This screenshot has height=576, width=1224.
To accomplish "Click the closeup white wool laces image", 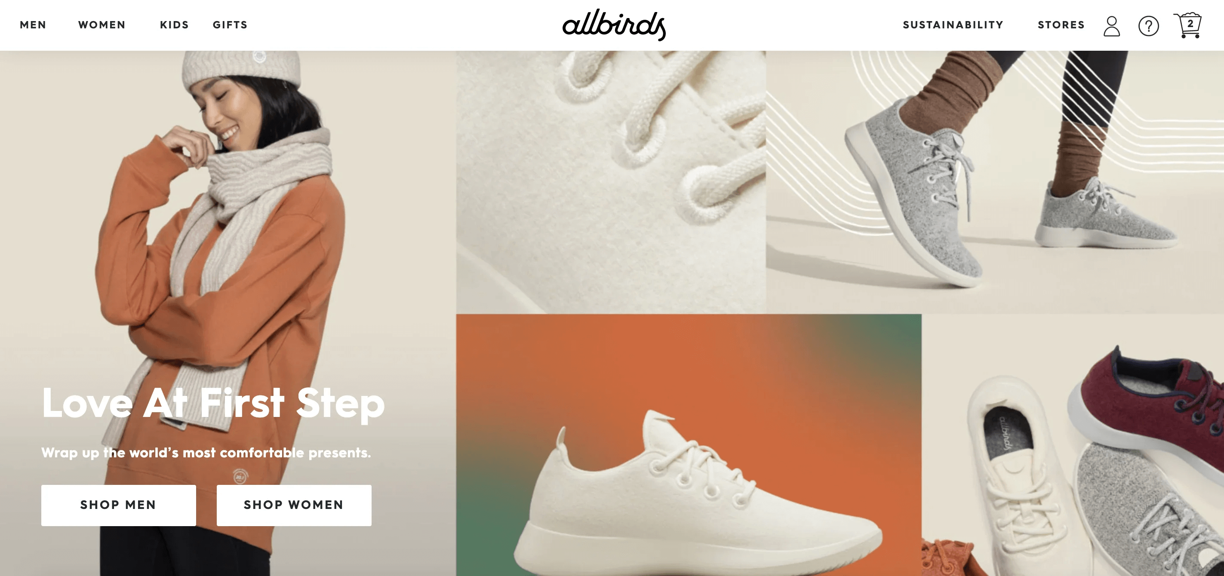I will (611, 182).
